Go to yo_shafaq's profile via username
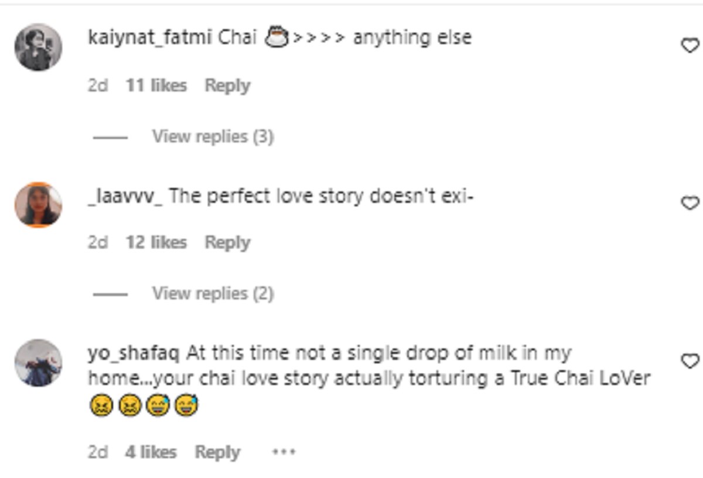This screenshot has width=703, height=478. click(134, 354)
